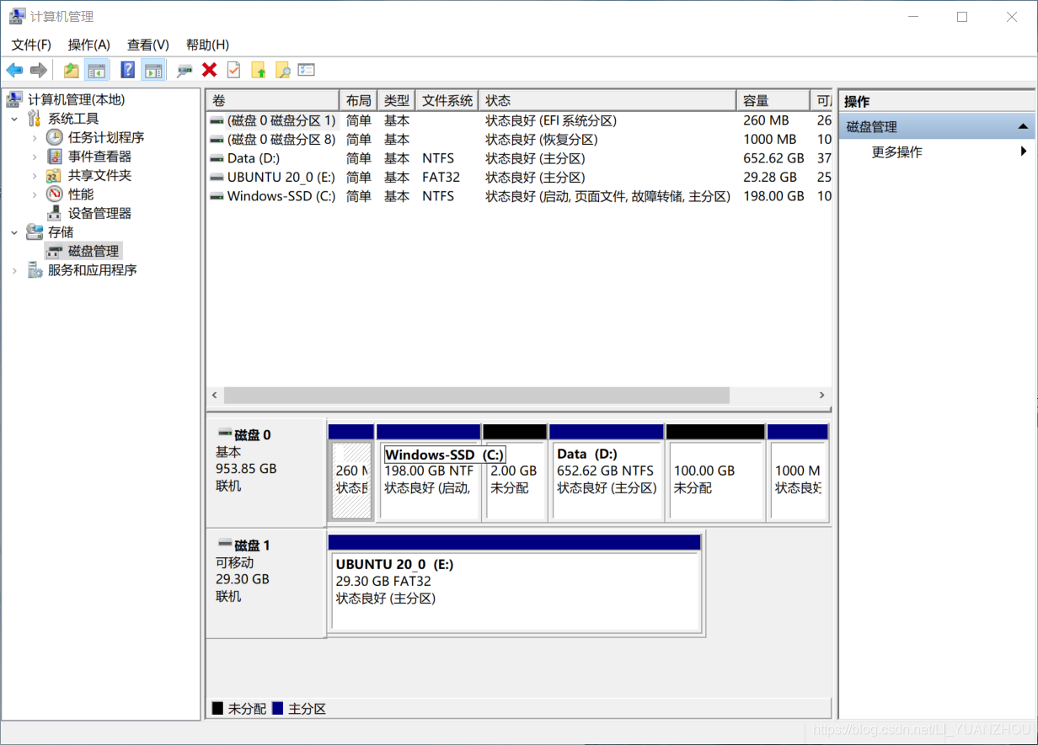Click the red X delete icon
Image resolution: width=1038 pixels, height=745 pixels.
click(209, 70)
